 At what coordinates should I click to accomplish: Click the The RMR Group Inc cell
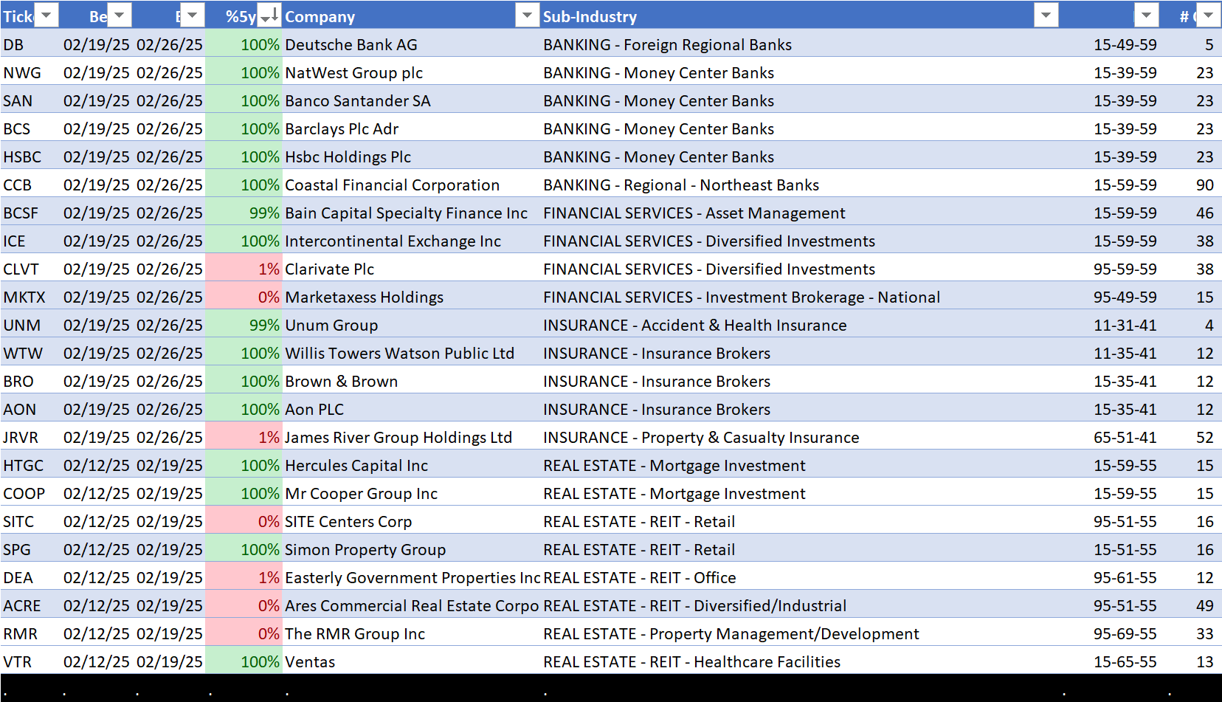point(412,633)
